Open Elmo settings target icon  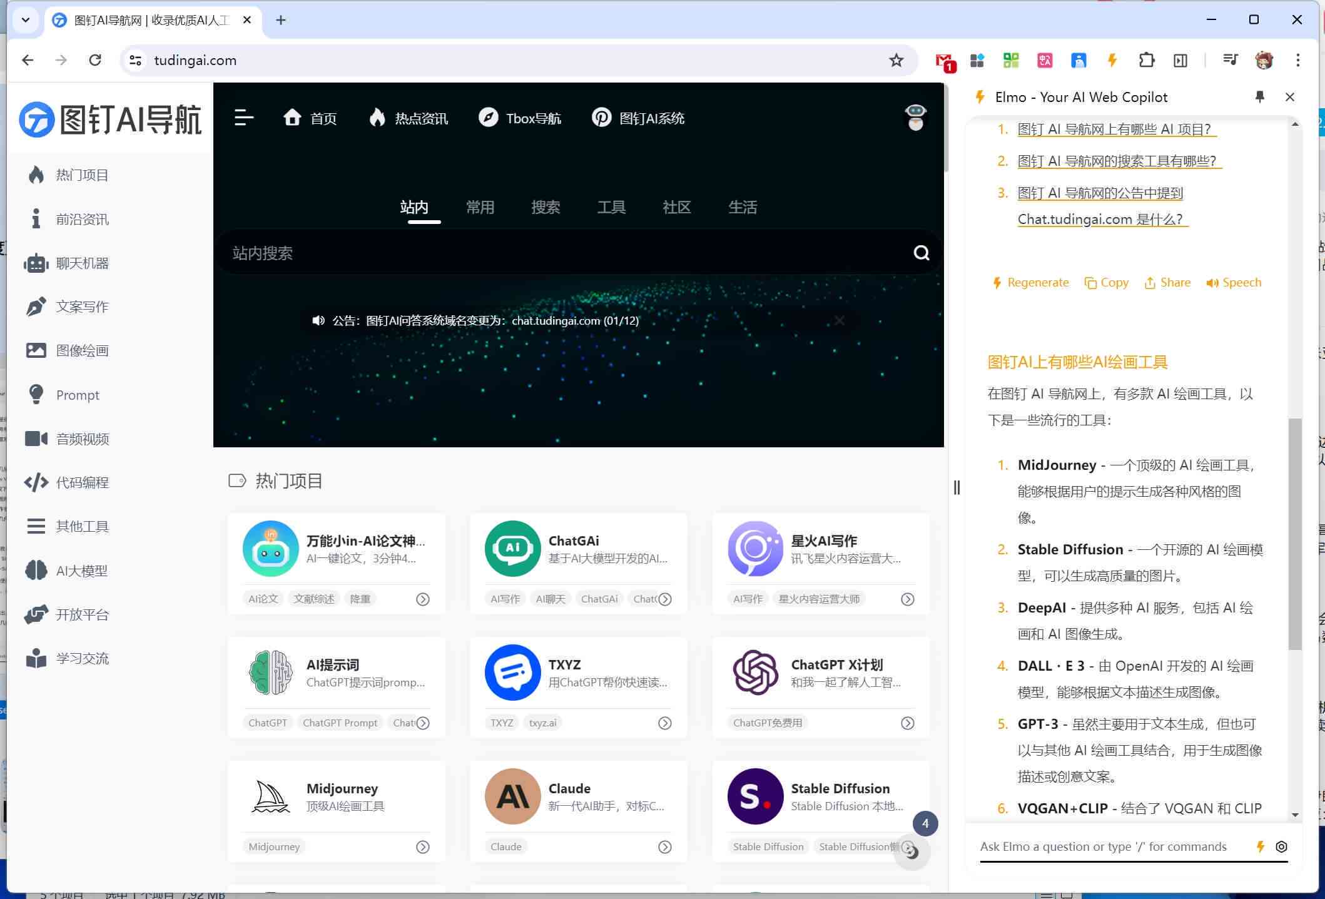[x=1281, y=846]
